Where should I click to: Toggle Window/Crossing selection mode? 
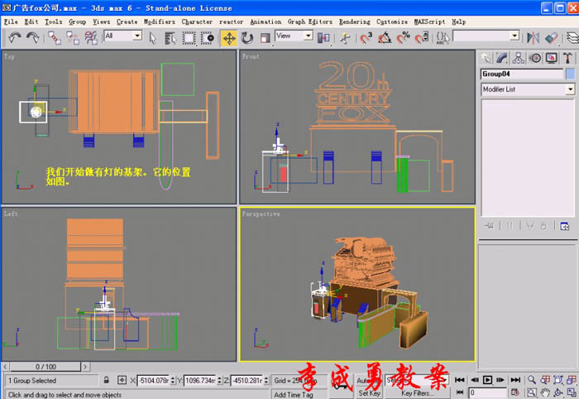[207, 38]
